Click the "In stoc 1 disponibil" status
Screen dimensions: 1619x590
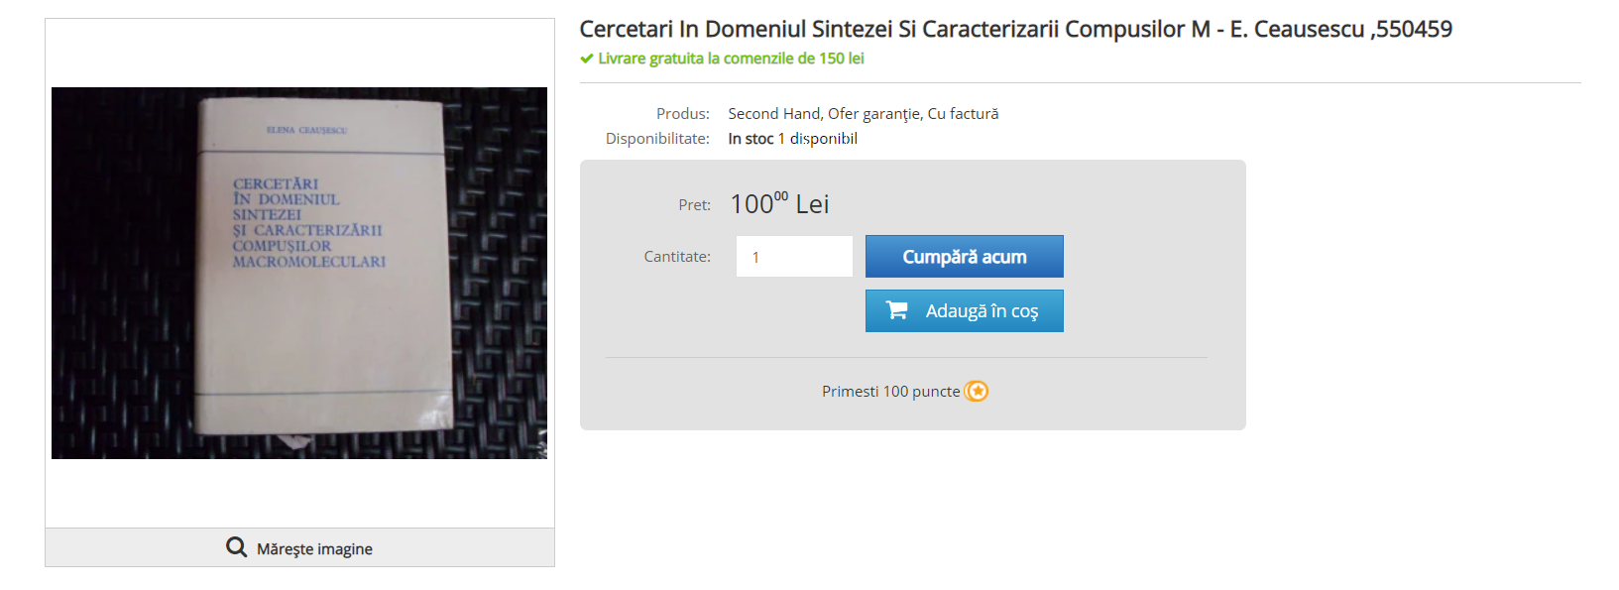point(792,139)
